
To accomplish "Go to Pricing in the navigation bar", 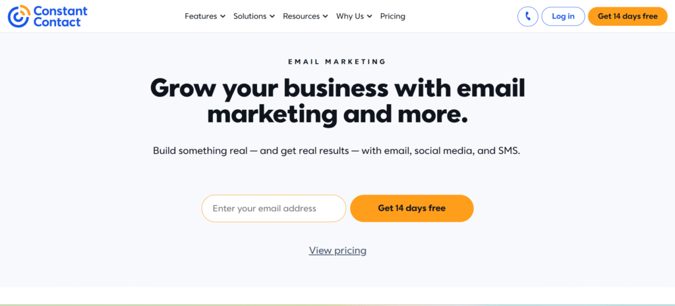I will (x=393, y=16).
